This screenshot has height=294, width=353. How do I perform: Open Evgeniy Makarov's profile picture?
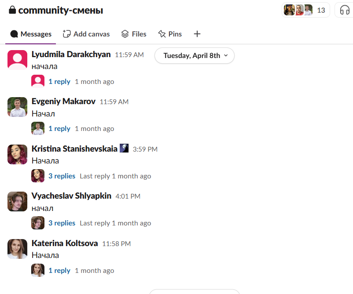[x=17, y=107]
